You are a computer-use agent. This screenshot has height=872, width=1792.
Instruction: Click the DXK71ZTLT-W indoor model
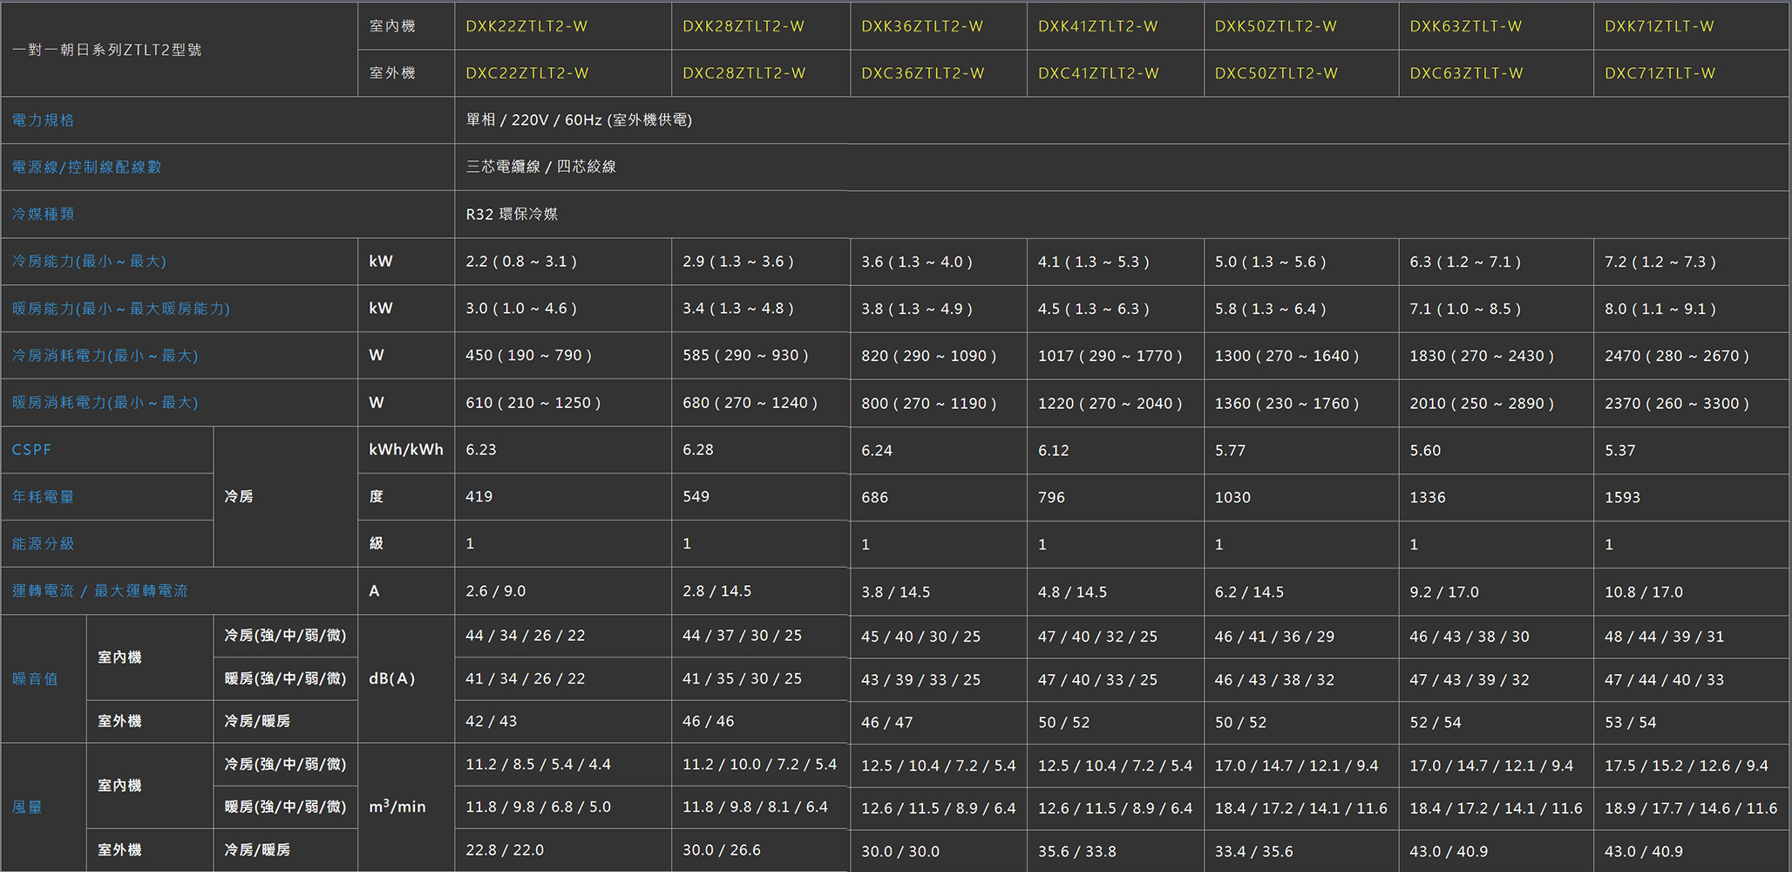pyautogui.click(x=1660, y=26)
